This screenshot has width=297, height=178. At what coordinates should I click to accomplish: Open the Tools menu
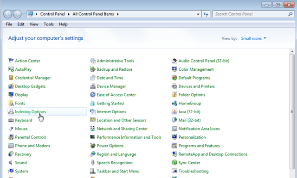(49, 24)
